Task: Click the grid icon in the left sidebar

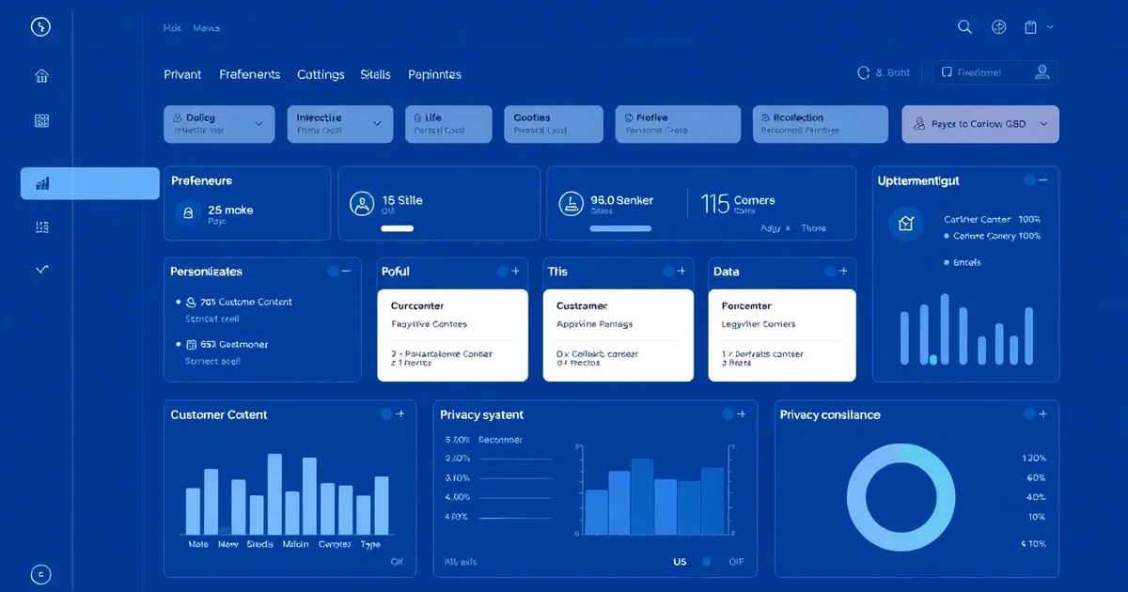Action: click(41, 120)
